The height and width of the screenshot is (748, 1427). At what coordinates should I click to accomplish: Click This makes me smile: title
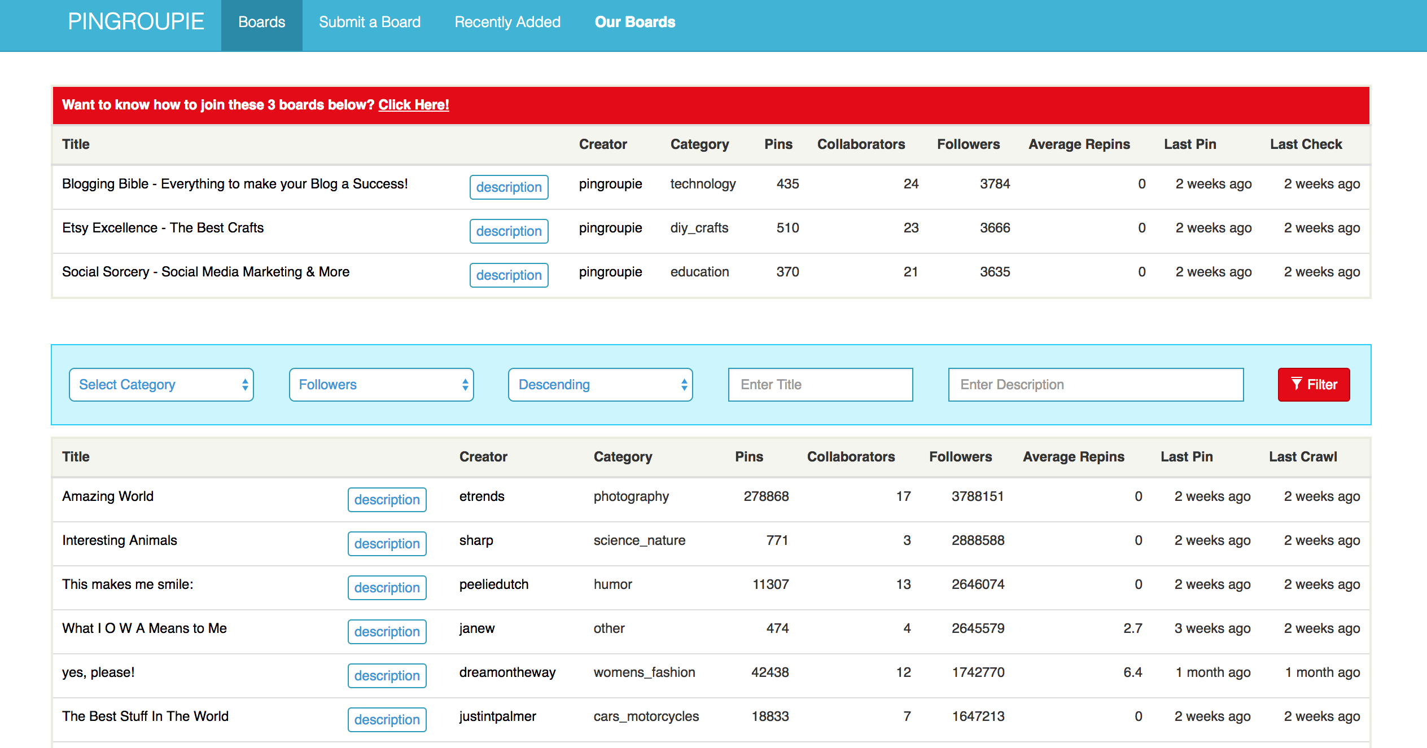tap(128, 584)
